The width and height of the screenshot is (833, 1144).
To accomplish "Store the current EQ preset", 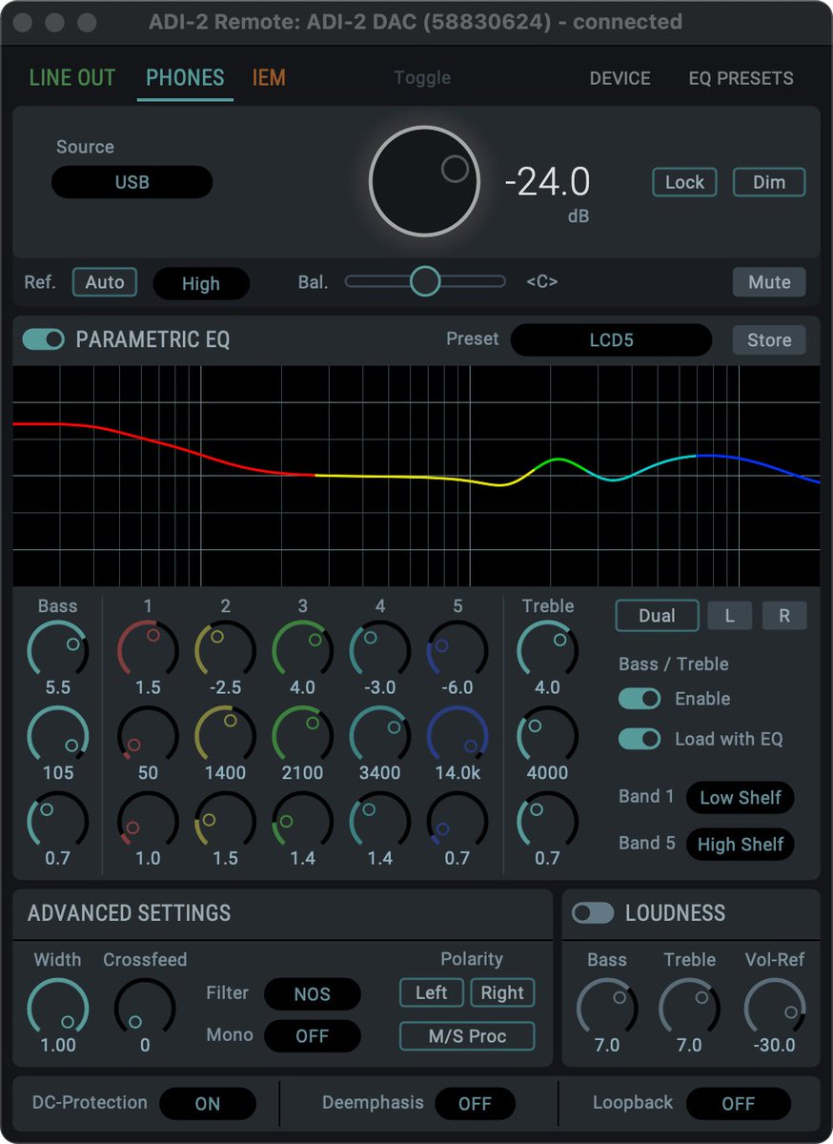I will [768, 339].
